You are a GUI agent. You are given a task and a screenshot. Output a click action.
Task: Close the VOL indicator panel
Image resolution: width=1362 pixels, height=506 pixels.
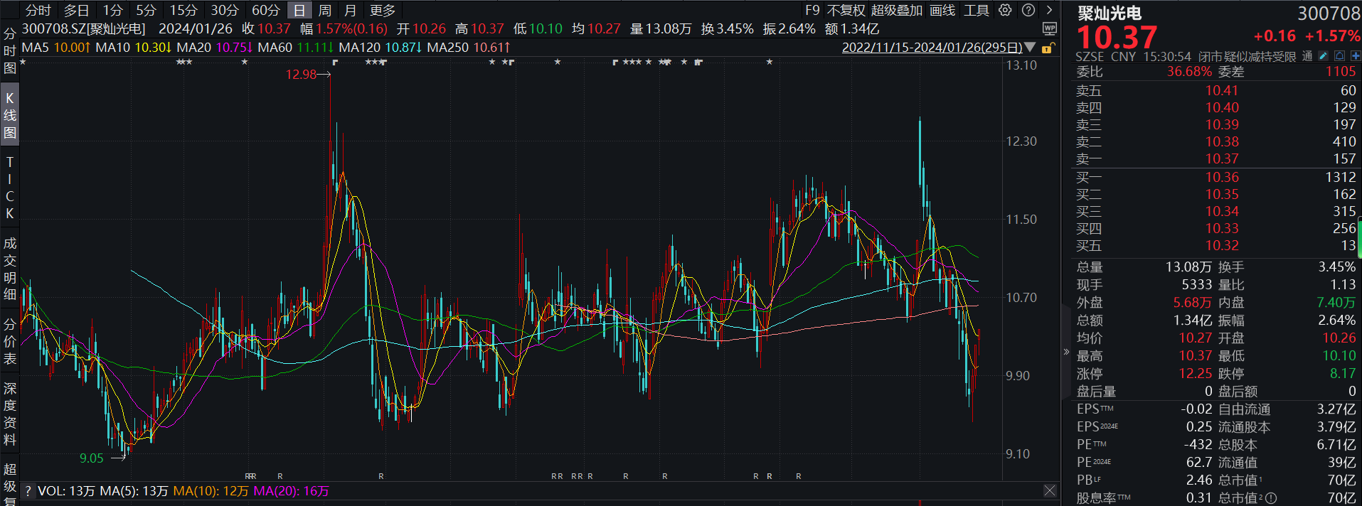pos(1050,490)
